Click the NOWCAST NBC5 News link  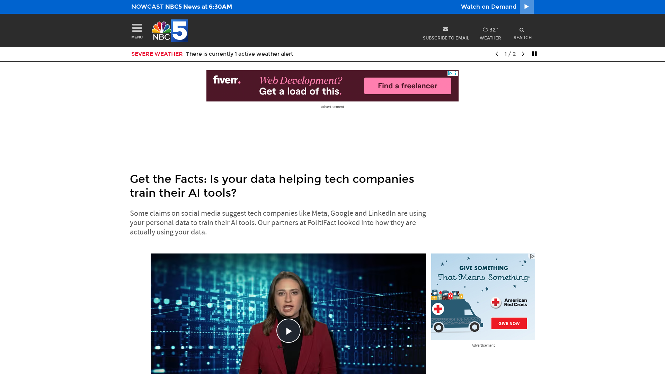coord(181,7)
